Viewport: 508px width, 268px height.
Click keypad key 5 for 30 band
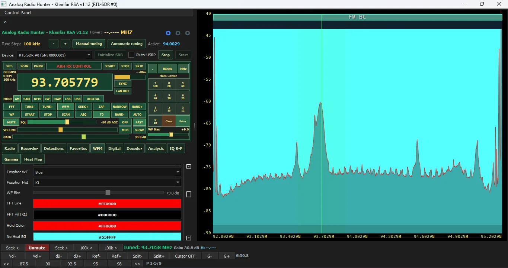click(x=169, y=97)
